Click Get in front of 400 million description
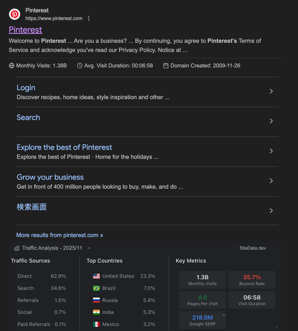Image resolution: width=298 pixels, height=331 pixels. coord(100,187)
